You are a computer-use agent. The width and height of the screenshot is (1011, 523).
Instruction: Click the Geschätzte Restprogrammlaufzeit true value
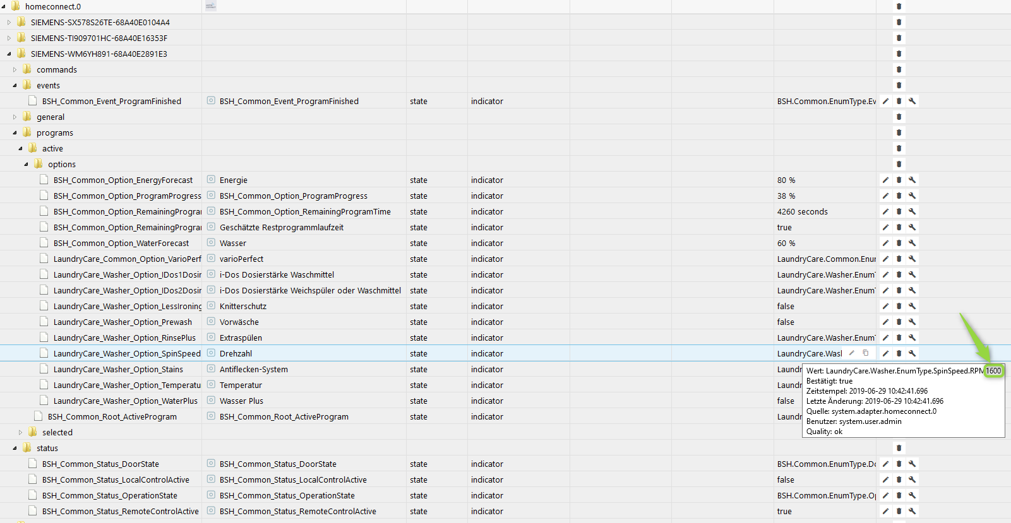coord(784,227)
